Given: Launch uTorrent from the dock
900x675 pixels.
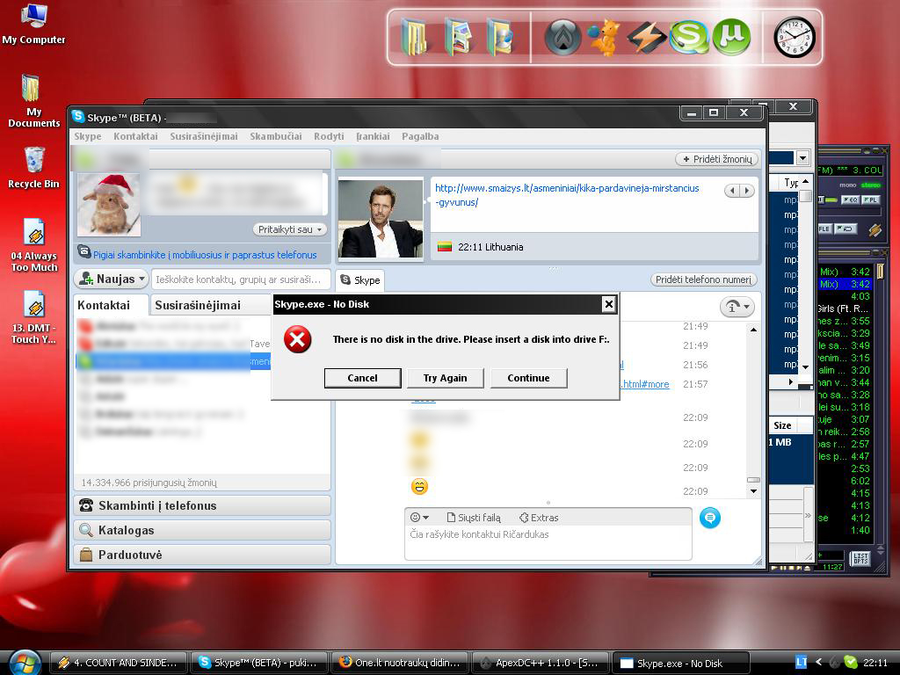Looking at the screenshot, I should coord(732,37).
